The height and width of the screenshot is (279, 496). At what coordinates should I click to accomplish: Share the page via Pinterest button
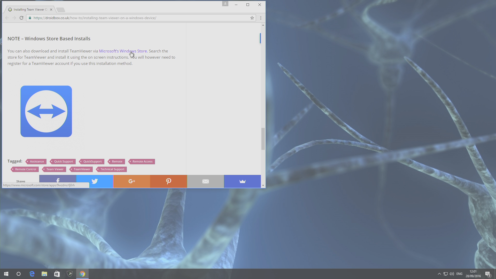[x=168, y=181]
